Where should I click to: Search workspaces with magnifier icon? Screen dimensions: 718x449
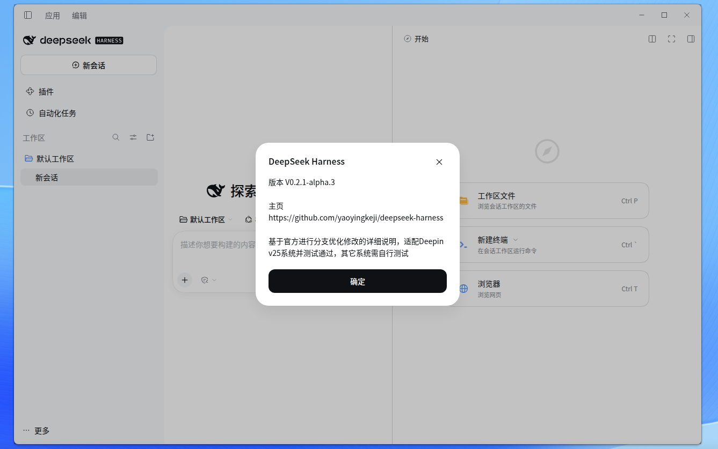coord(115,137)
